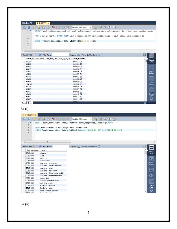The width and height of the screenshot is (177, 229).
Task: Click the Export icon in the 2_QUERY result toolbar
Action: (x=79, y=54)
